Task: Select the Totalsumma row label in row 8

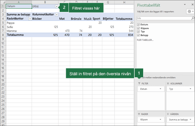Action: pyautogui.click(x=19, y=35)
